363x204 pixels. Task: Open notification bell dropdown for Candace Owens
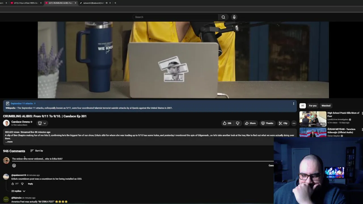(x=42, y=123)
